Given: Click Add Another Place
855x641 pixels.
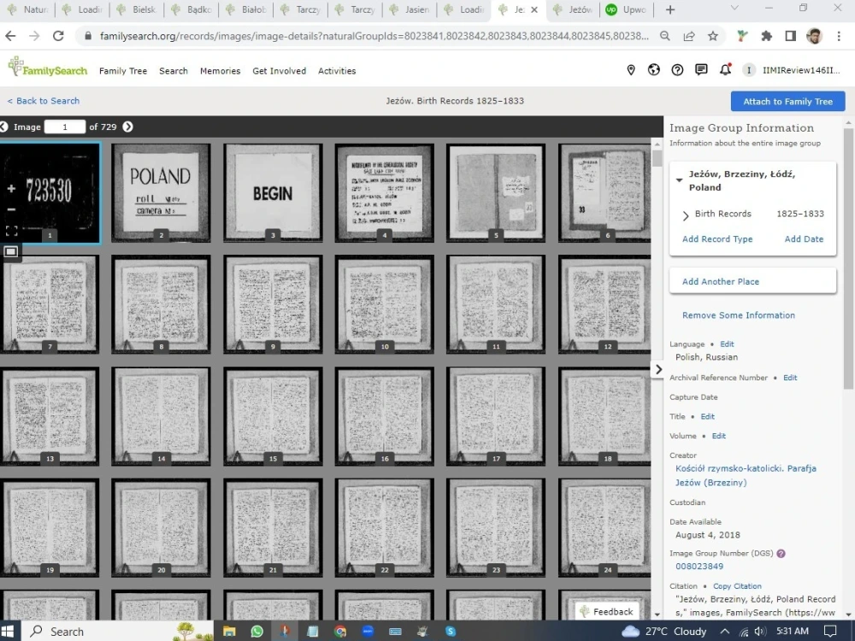Looking at the screenshot, I should click(720, 281).
